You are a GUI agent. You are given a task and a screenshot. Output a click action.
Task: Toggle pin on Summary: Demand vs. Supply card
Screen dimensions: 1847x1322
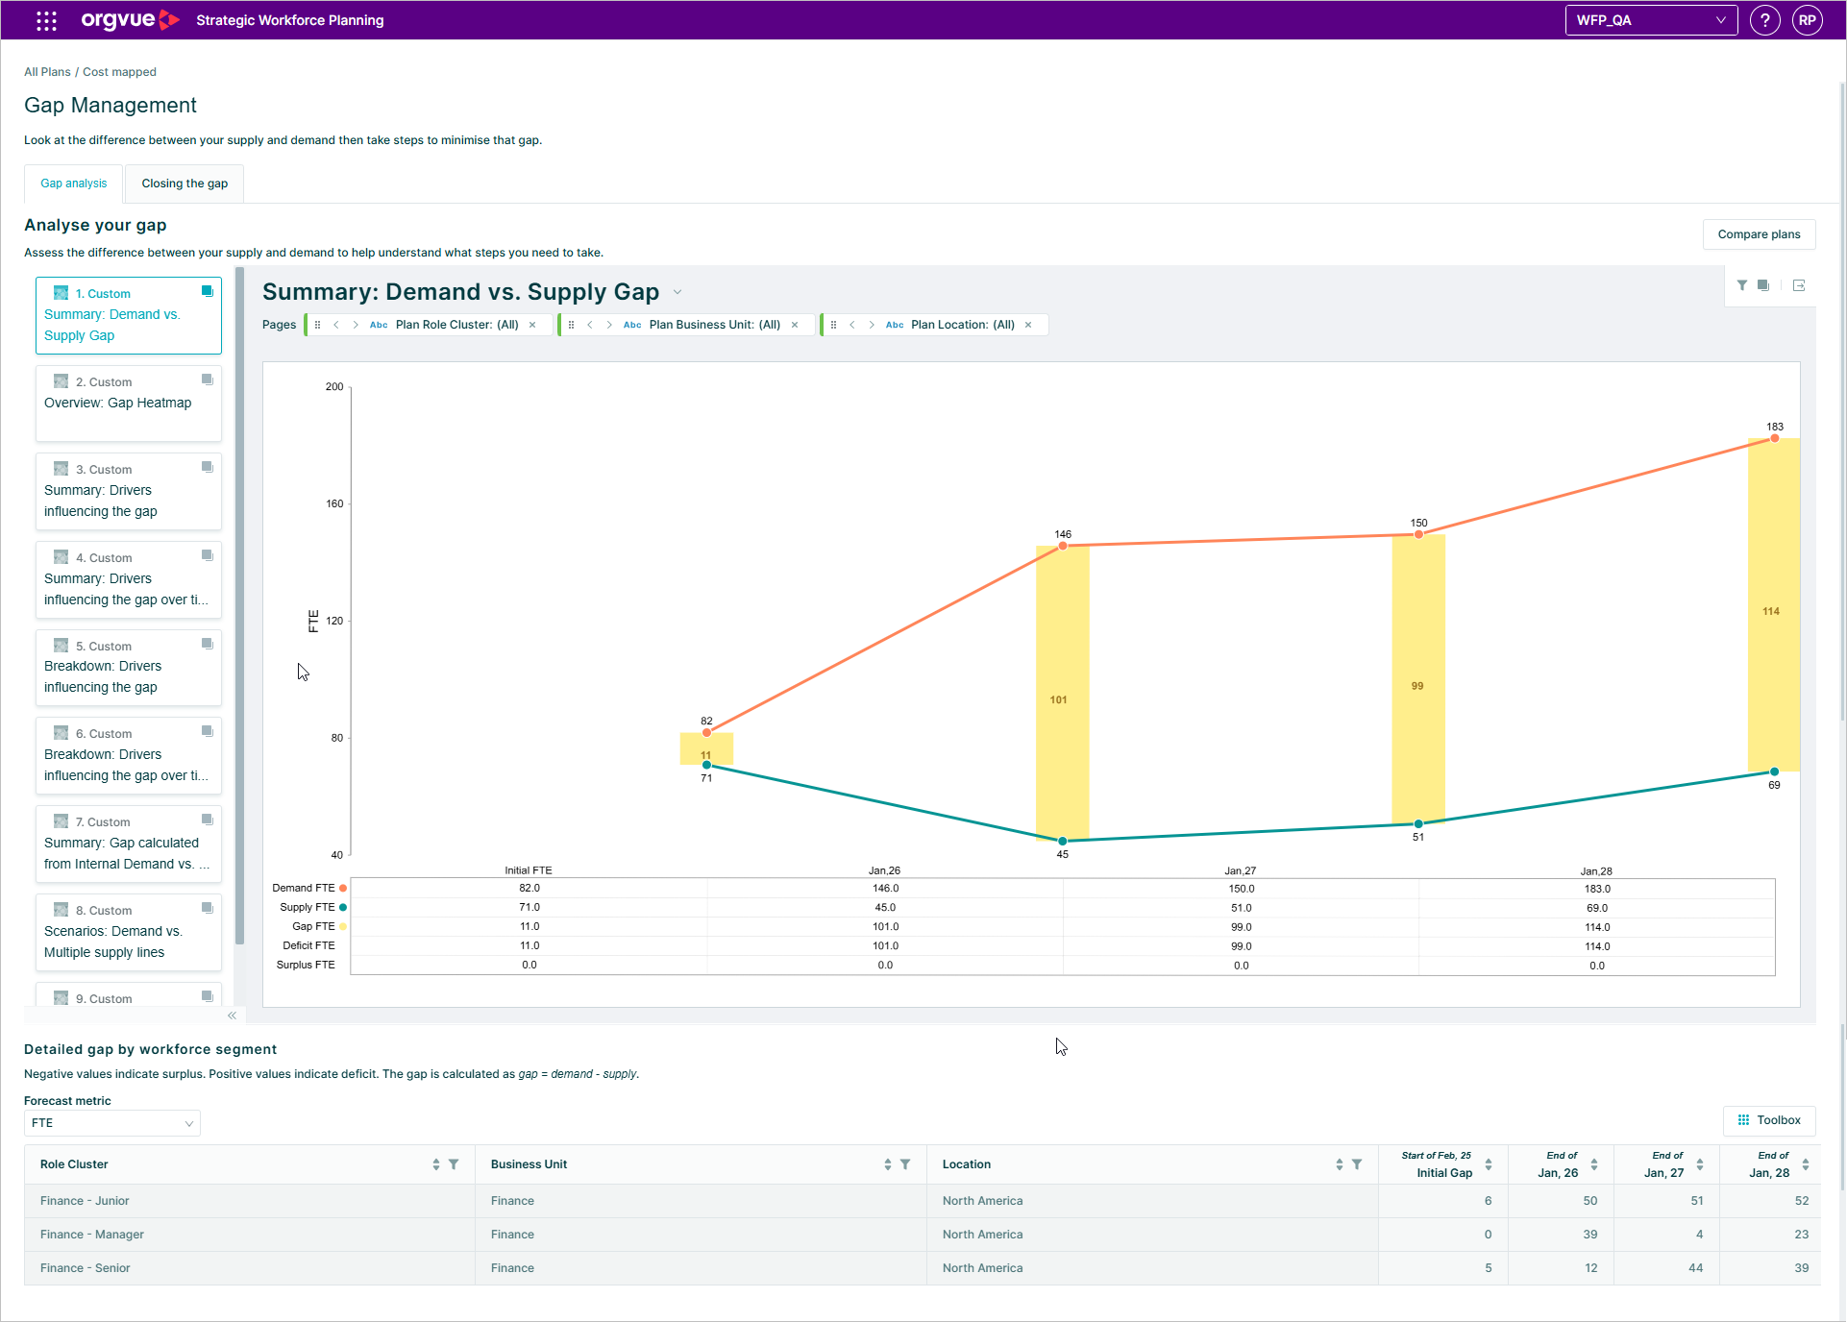coord(207,291)
